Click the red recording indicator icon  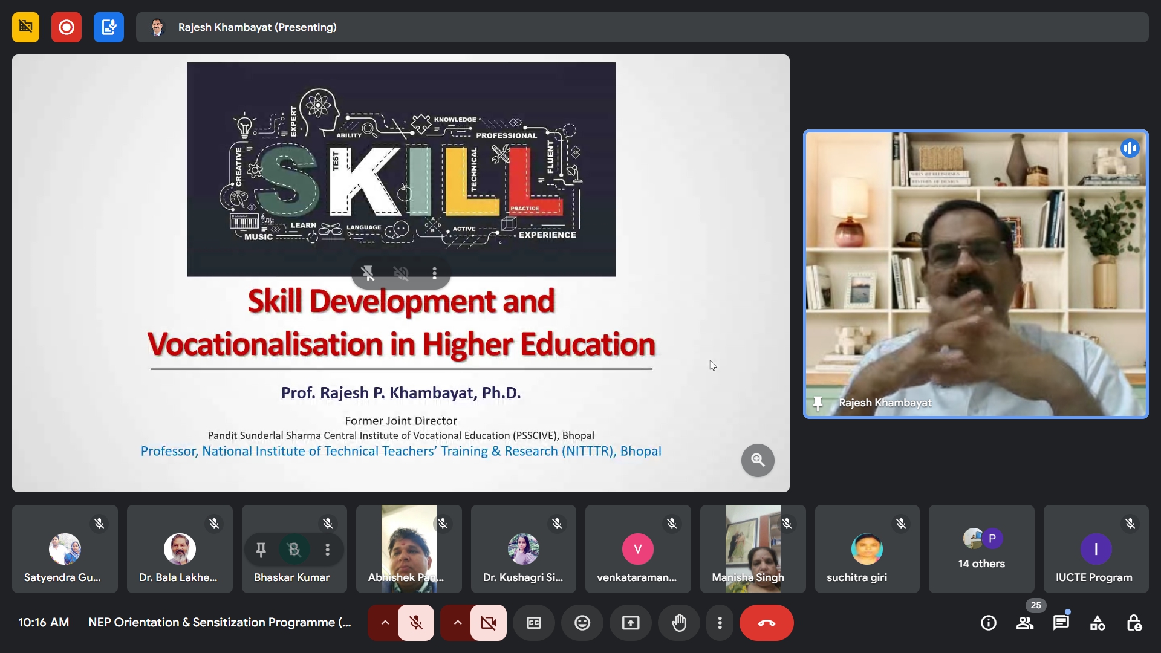(67, 27)
